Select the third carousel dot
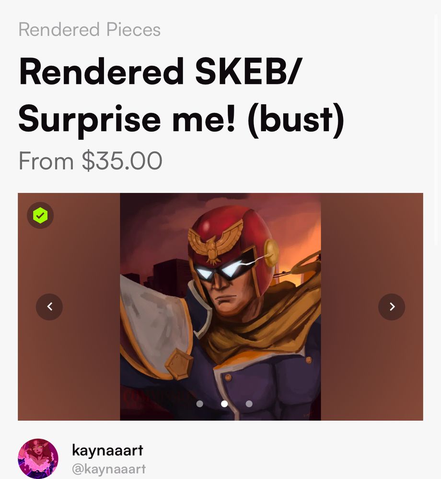 point(249,404)
